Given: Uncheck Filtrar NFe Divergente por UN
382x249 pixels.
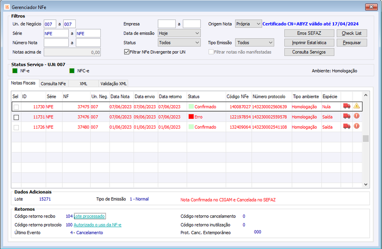Looking at the screenshot, I should click(127, 52).
